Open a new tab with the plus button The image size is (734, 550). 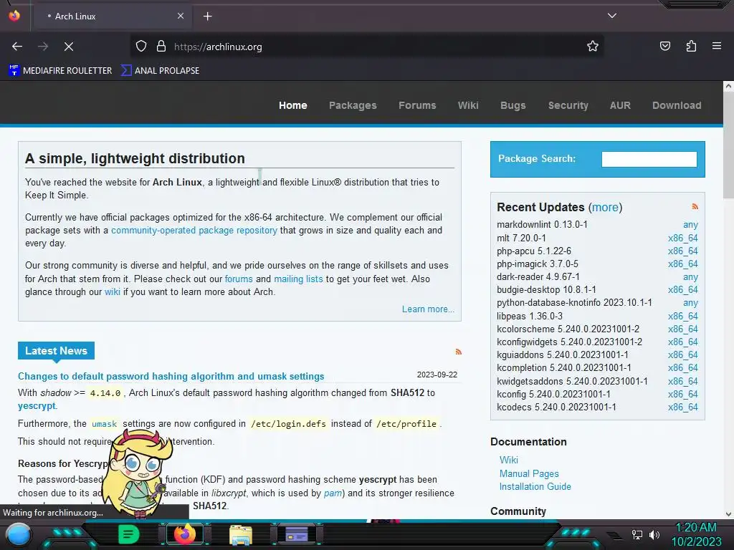[207, 16]
